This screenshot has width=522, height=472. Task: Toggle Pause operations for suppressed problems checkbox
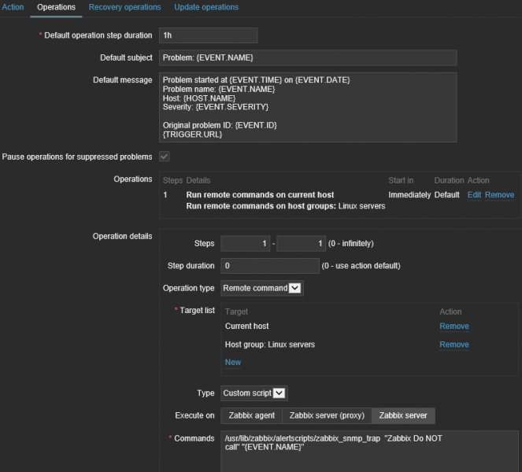[x=165, y=157]
